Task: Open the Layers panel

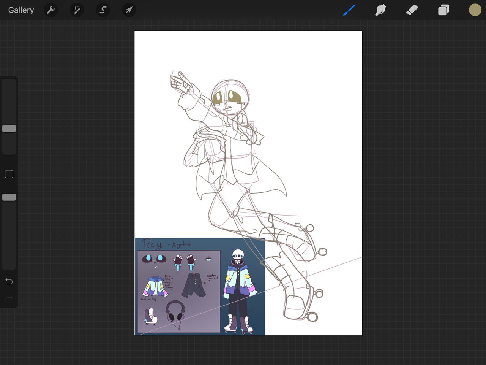Action: (443, 10)
